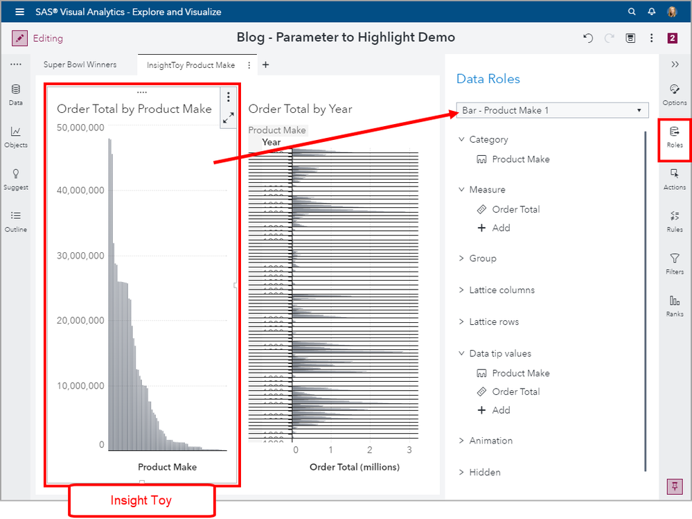Select the InsightToy Product Make tab
692x519 pixels.
190,65
